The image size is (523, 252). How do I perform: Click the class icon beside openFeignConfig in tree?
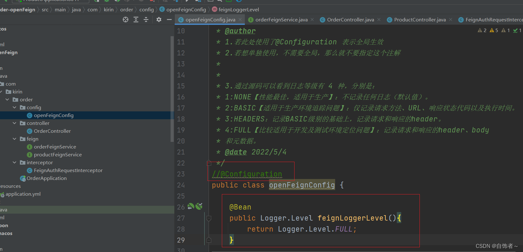point(30,115)
